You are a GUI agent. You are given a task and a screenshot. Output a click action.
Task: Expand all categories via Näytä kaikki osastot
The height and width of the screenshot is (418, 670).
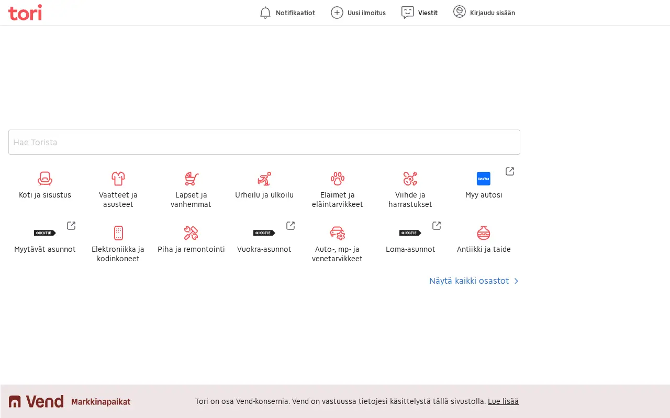click(x=474, y=281)
